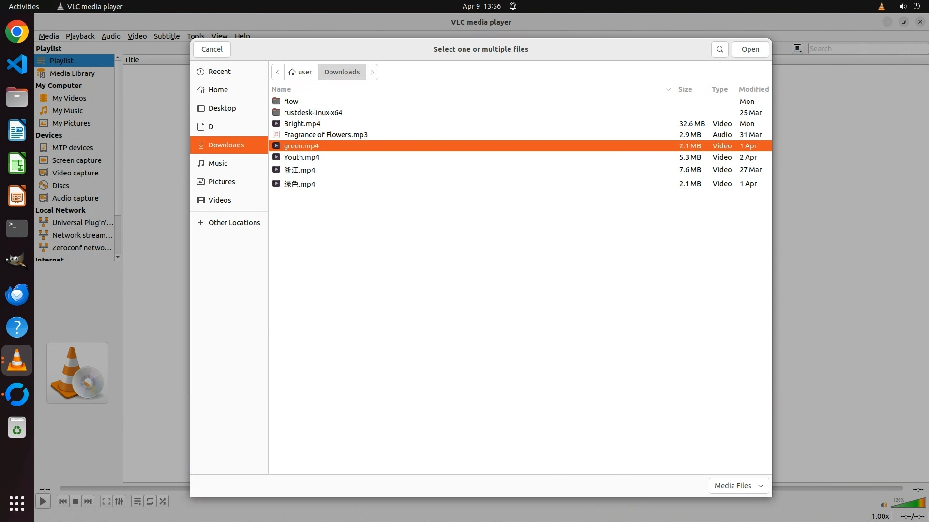
Task: Open the Media menu
Action: click(x=48, y=36)
